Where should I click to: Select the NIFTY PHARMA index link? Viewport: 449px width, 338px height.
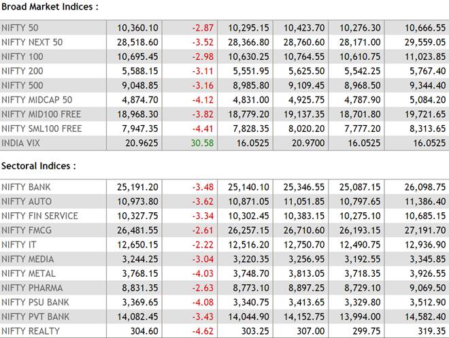click(31, 288)
